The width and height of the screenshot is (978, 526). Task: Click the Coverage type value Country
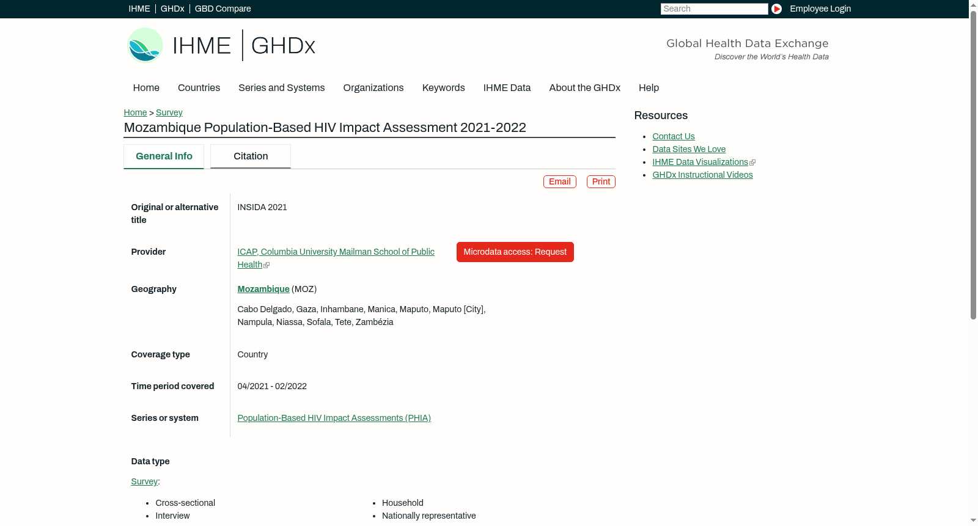point(252,354)
